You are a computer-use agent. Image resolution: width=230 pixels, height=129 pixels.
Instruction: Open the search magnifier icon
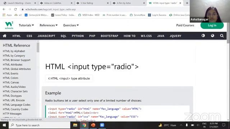(222, 36)
